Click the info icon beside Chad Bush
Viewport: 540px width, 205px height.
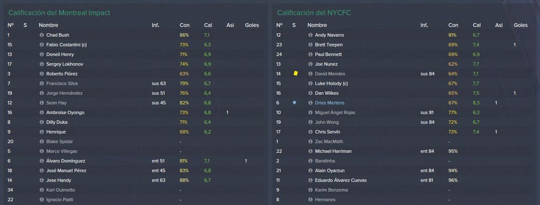[42, 35]
